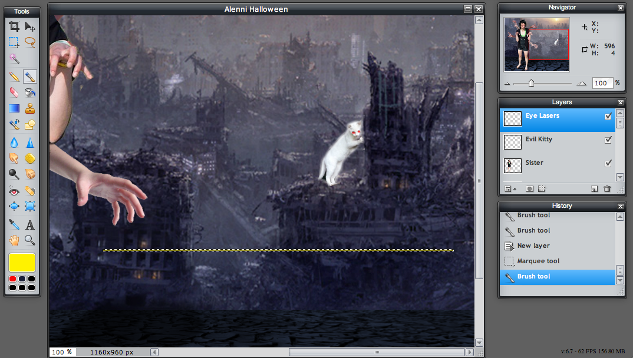
Task: Open layer styles
Action: click(542, 188)
